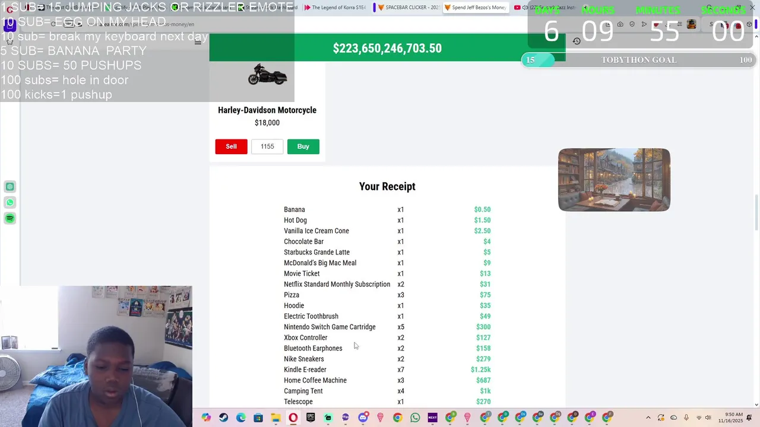Select the Pizza receipt row
Screen dimensions: 760x427
(387, 295)
